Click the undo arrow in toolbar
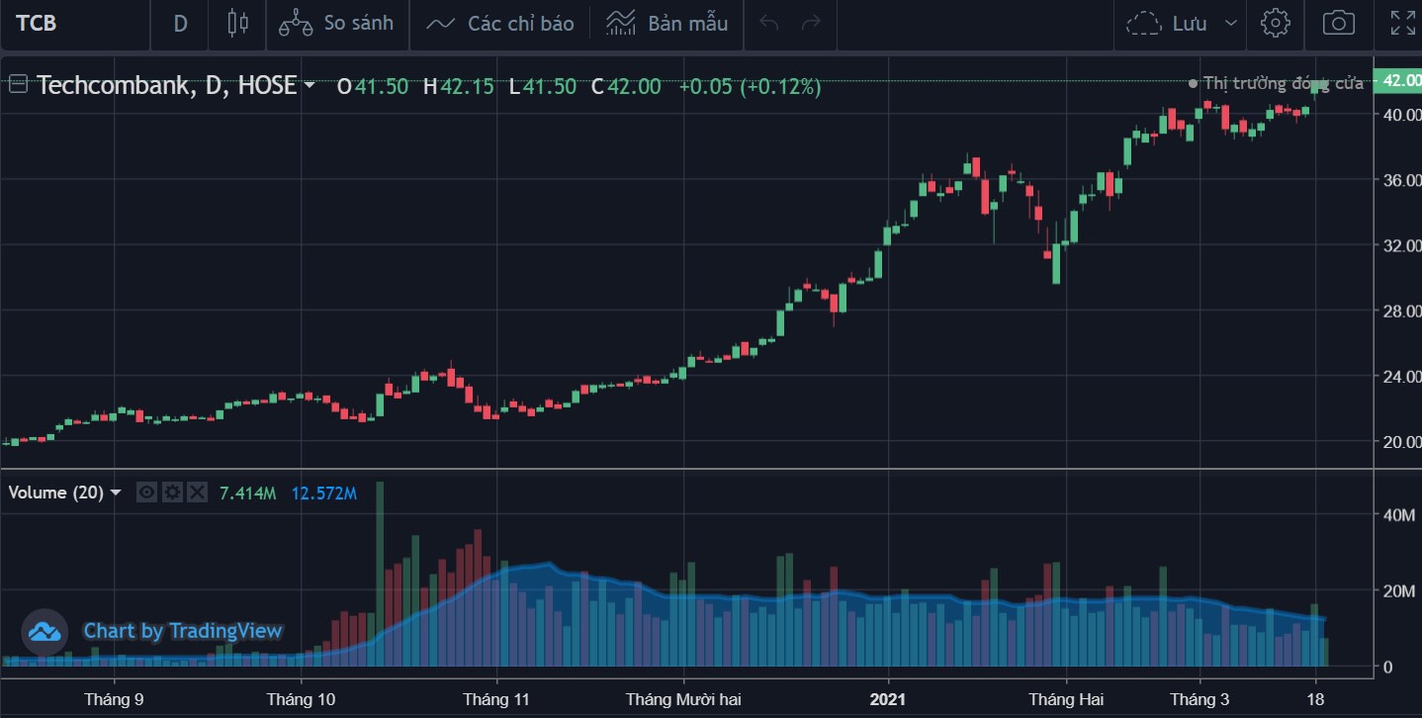 pyautogui.click(x=769, y=23)
